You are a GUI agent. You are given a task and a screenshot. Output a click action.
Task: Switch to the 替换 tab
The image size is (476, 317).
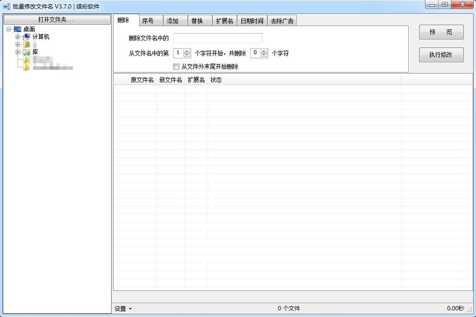click(197, 21)
